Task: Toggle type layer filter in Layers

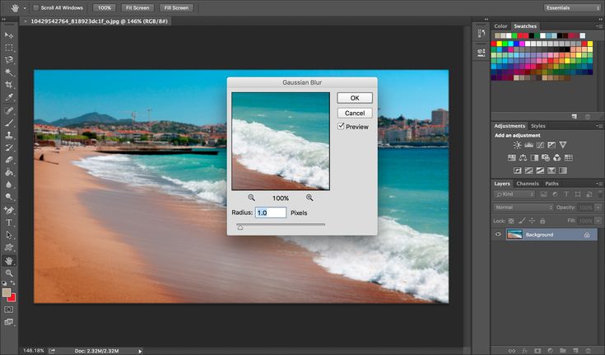Action: [566, 194]
